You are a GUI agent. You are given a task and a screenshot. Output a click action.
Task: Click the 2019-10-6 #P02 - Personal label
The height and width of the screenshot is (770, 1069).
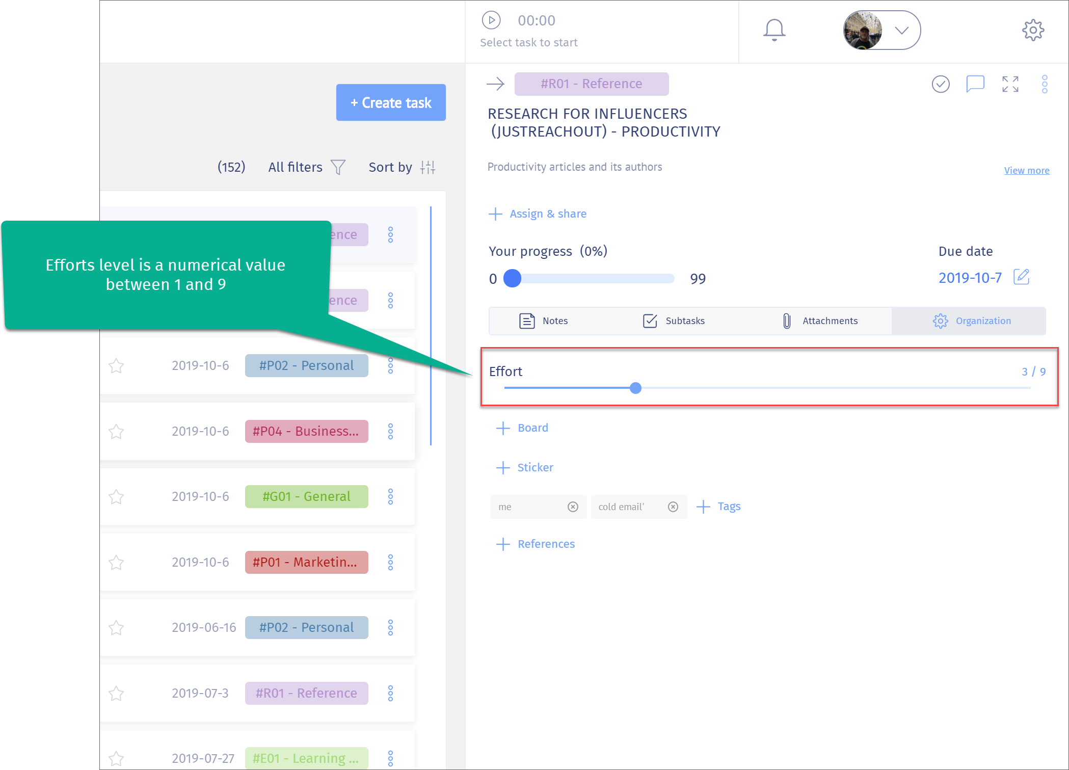(x=306, y=365)
